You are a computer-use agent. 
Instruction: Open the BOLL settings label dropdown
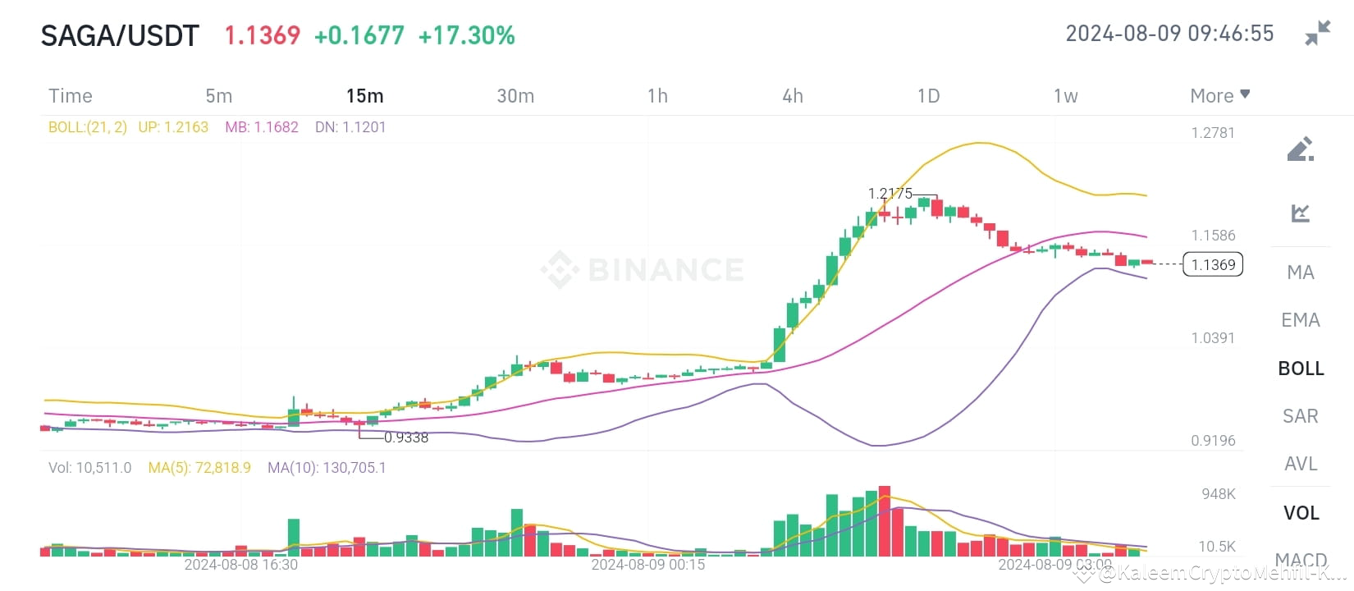pos(89,127)
